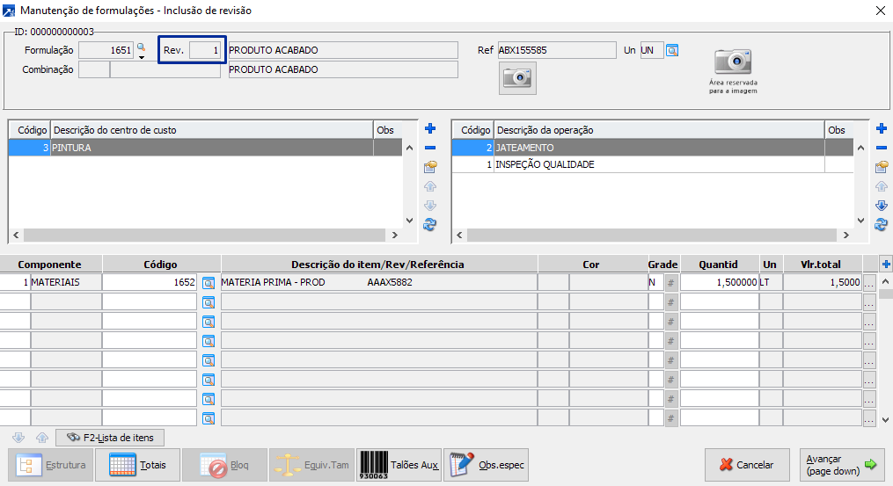Click Descrição do centro de custo header
Viewport: 893px width, 486px height.
[212, 130]
